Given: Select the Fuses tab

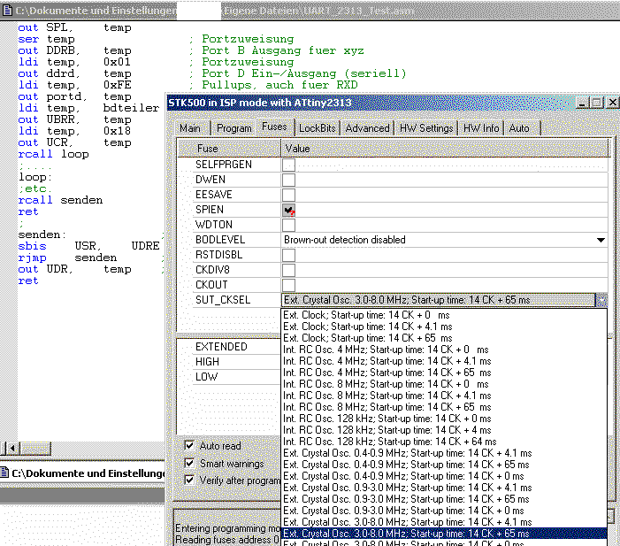Looking at the screenshot, I should pyautogui.click(x=274, y=127).
